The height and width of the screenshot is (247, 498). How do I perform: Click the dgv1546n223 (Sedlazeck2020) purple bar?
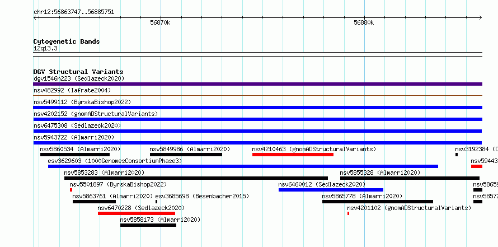pyautogui.click(x=257, y=84)
